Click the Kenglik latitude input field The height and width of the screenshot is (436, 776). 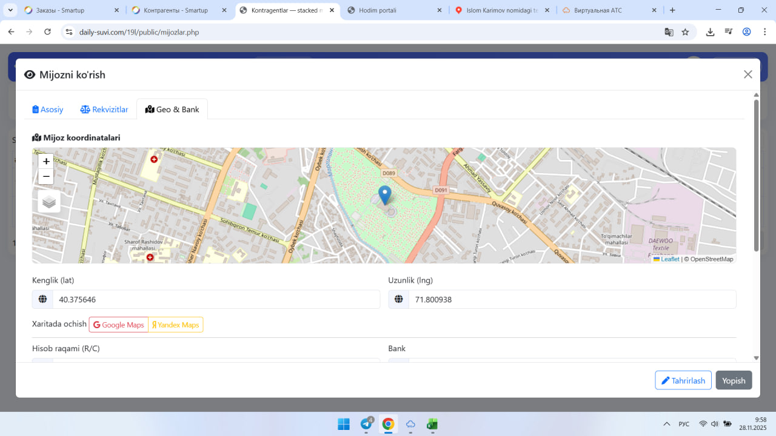(x=216, y=299)
